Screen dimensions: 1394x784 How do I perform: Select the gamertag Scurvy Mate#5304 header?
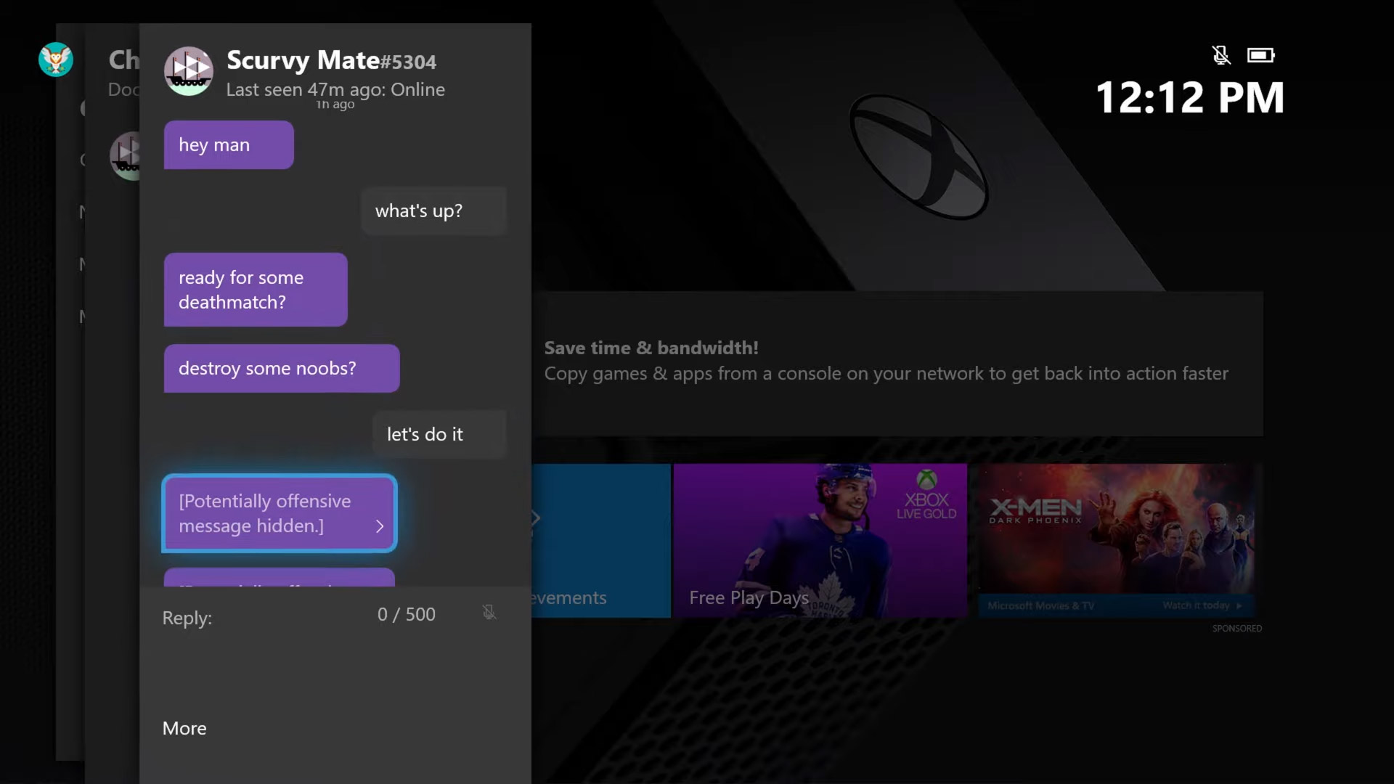click(x=331, y=62)
